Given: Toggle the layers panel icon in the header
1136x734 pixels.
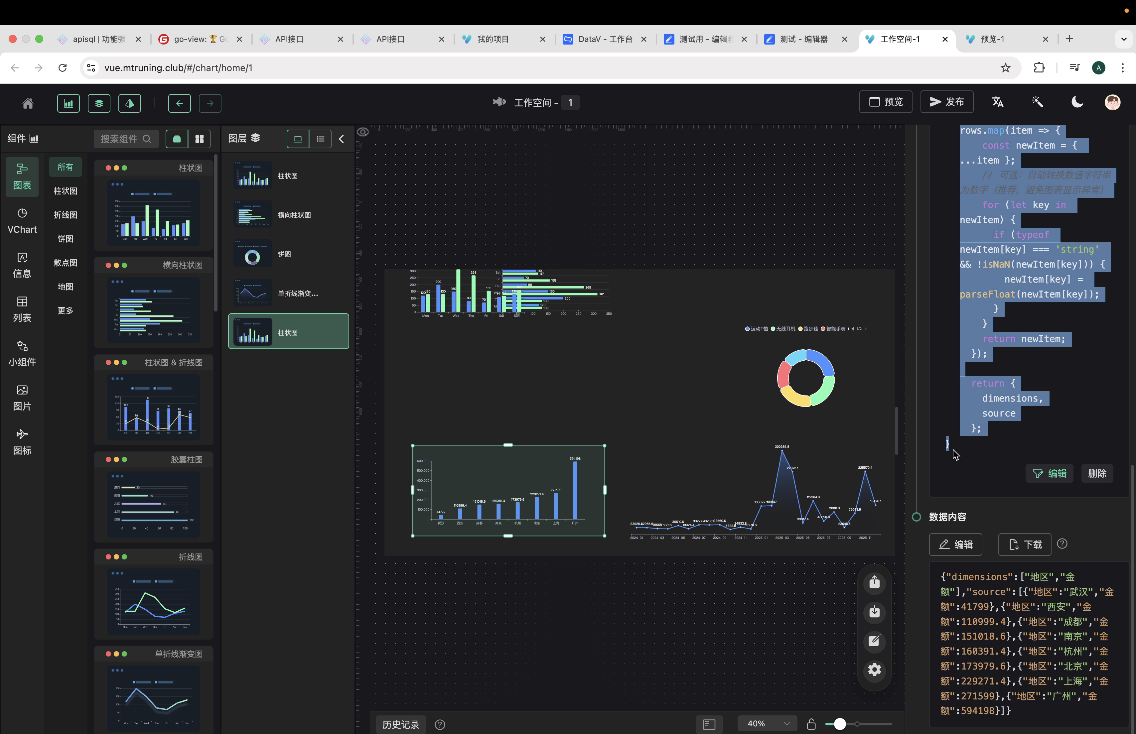Looking at the screenshot, I should coord(99,103).
